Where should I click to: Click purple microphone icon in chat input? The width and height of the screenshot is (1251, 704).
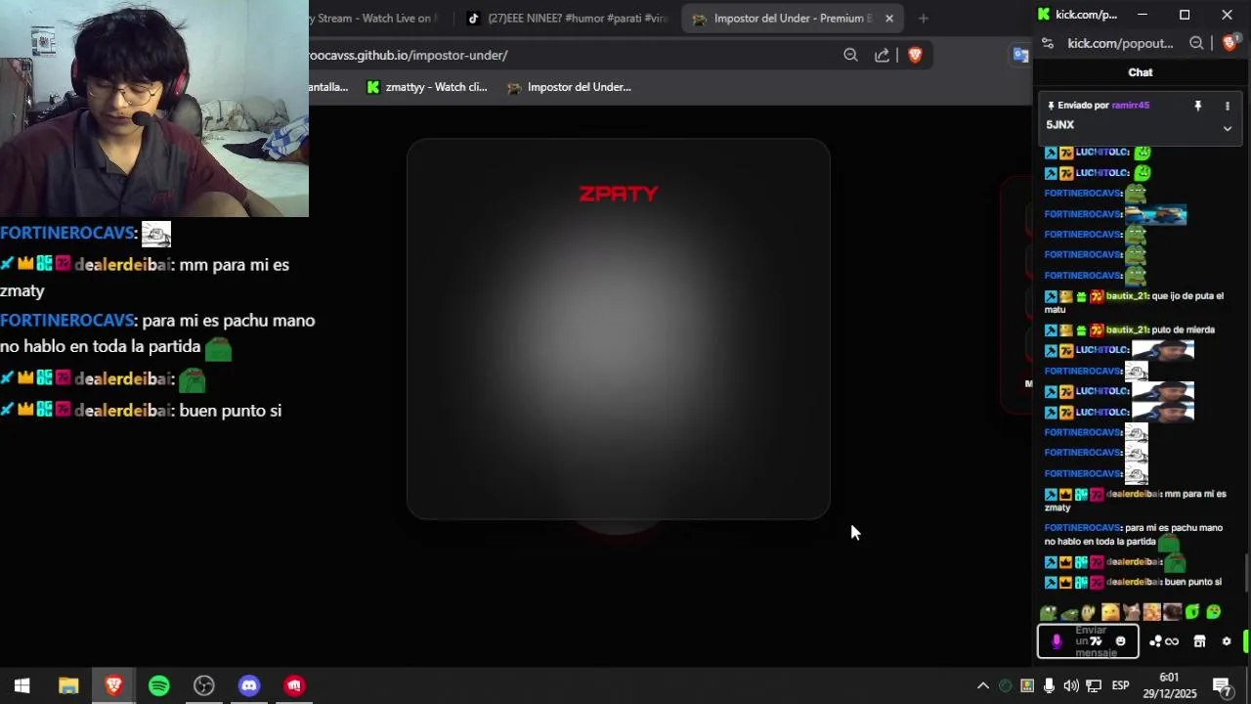coord(1056,641)
